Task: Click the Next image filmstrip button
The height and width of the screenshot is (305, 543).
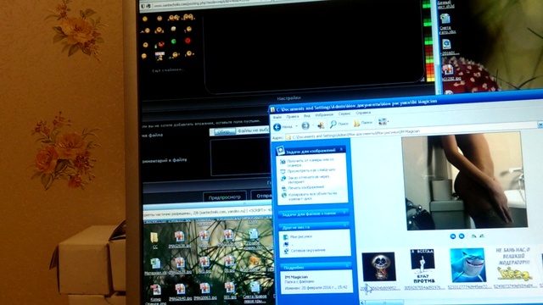Action: (x=462, y=236)
